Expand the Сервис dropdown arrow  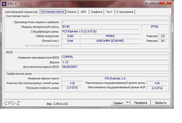128,103
